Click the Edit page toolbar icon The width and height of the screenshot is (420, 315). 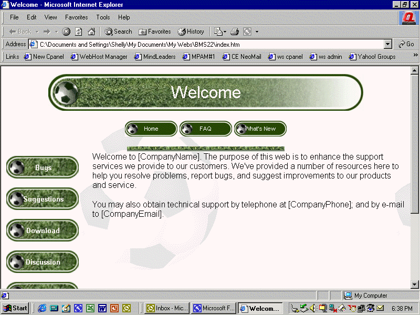218,31
